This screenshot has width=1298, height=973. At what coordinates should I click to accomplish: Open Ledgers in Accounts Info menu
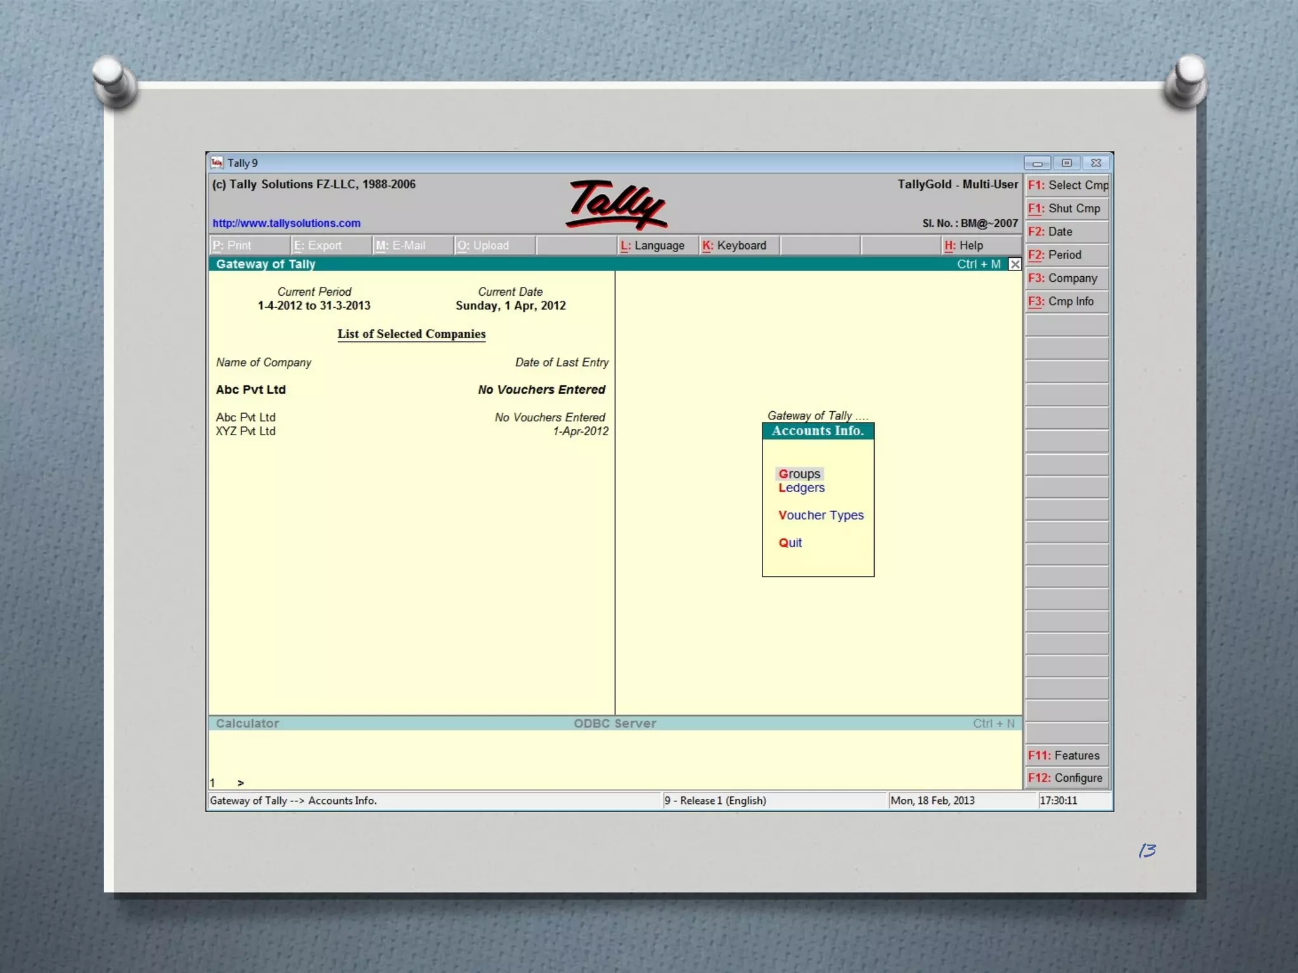pos(802,488)
